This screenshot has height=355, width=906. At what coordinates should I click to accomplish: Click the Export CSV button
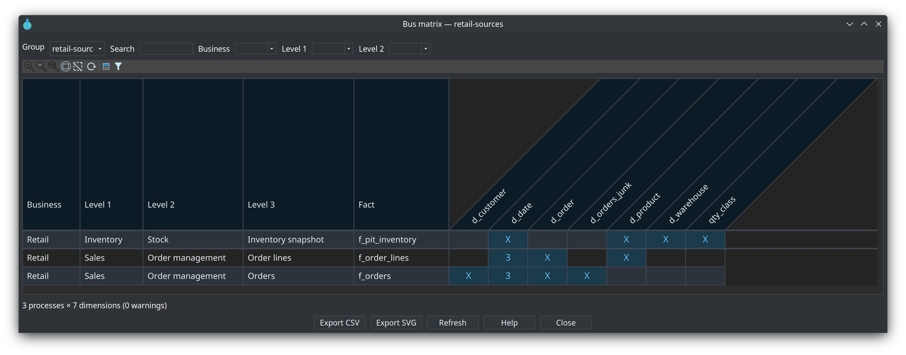339,323
